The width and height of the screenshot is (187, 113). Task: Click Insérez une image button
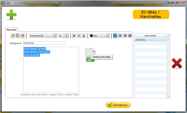101,57
